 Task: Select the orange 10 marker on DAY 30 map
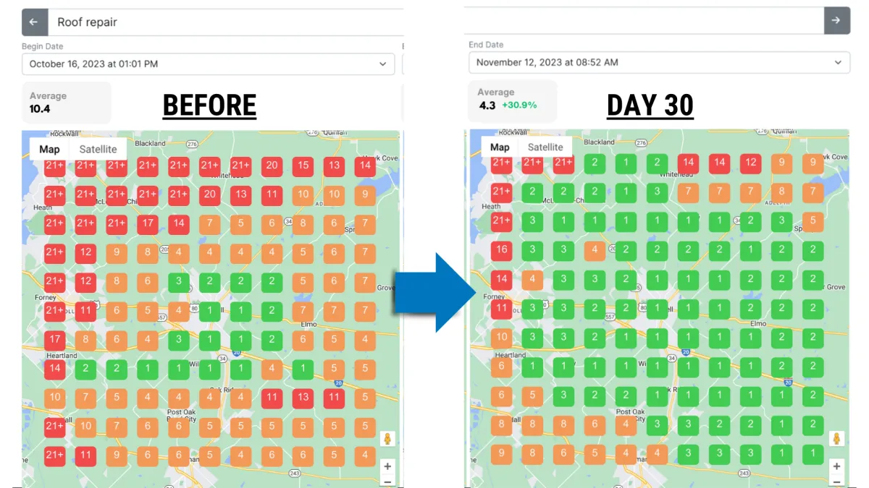pyautogui.click(x=500, y=337)
